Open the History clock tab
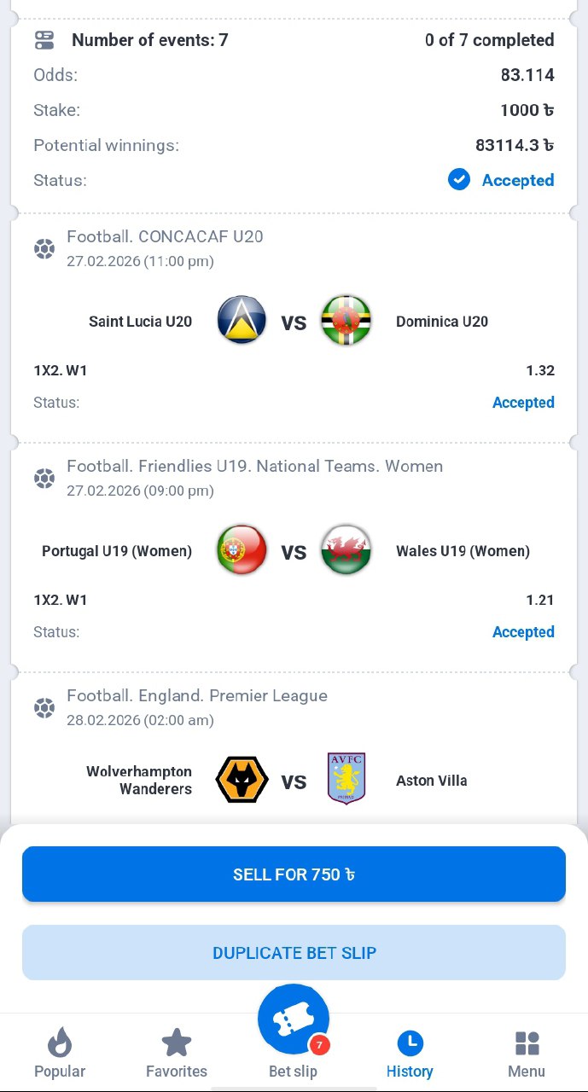This screenshot has width=588, height=1092. pyautogui.click(x=410, y=1043)
